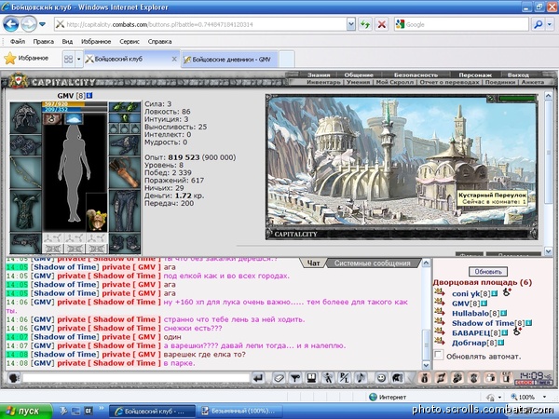Open the recent pages dropdown arrow
This screenshot has width=559, height=419.
point(43,24)
